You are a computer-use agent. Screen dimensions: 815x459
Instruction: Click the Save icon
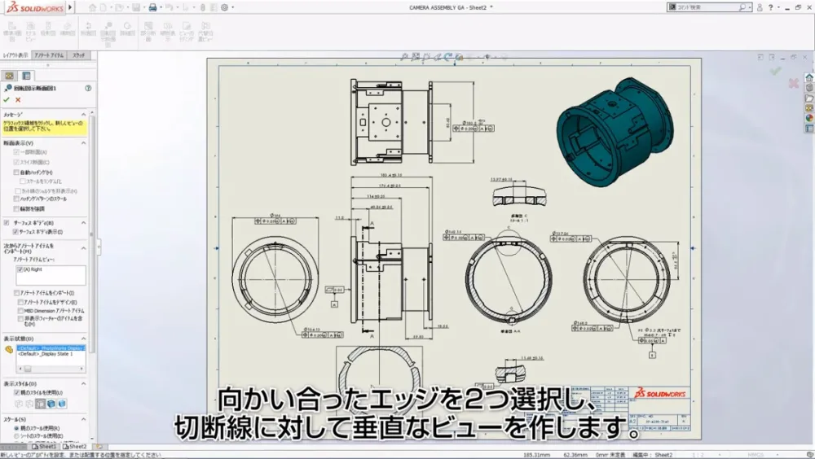coord(135,7)
